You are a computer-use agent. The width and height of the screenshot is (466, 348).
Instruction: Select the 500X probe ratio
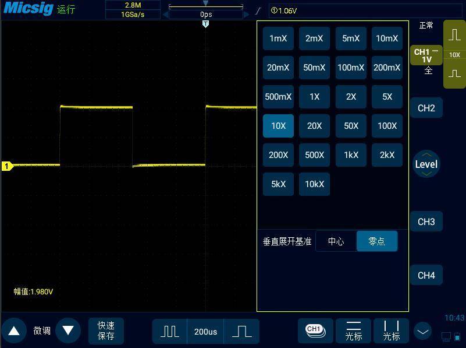(x=314, y=155)
